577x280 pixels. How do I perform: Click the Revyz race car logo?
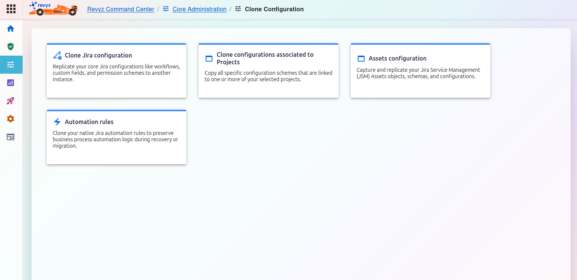[53, 9]
